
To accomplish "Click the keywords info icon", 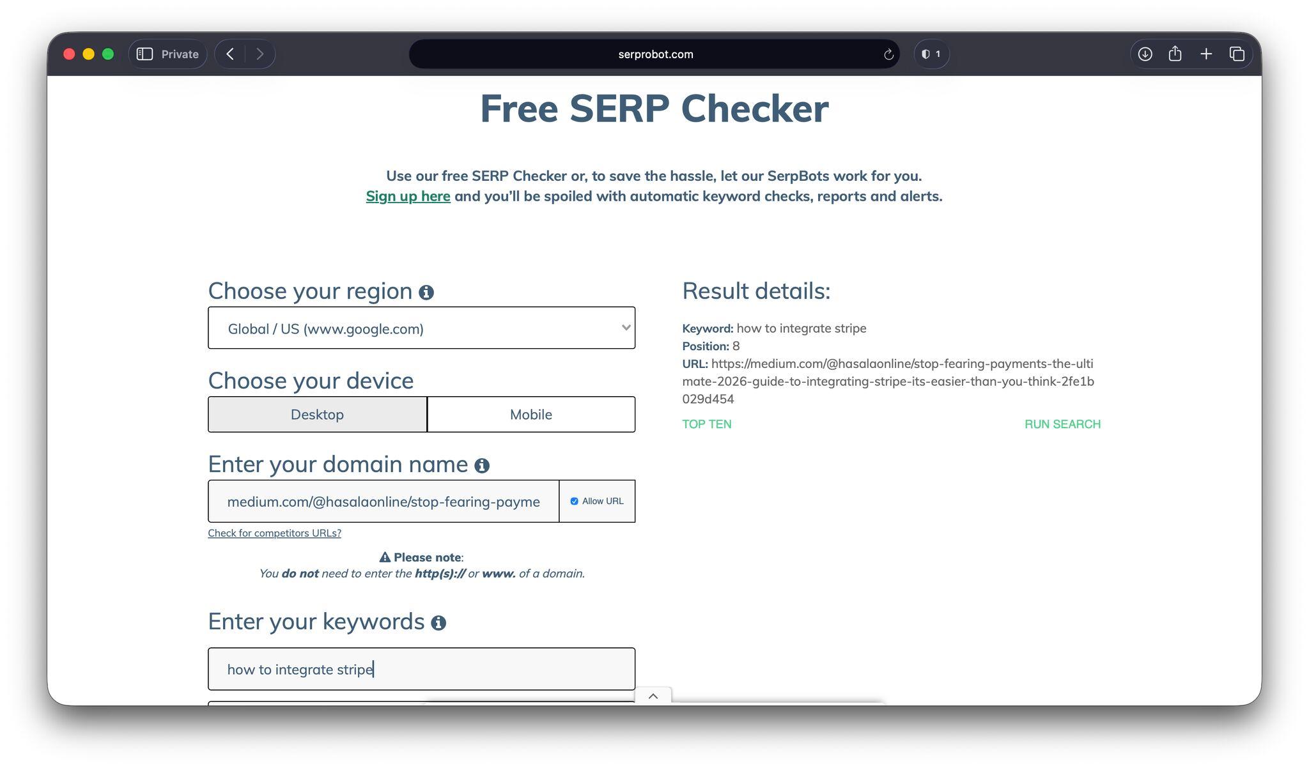I will 438,623.
